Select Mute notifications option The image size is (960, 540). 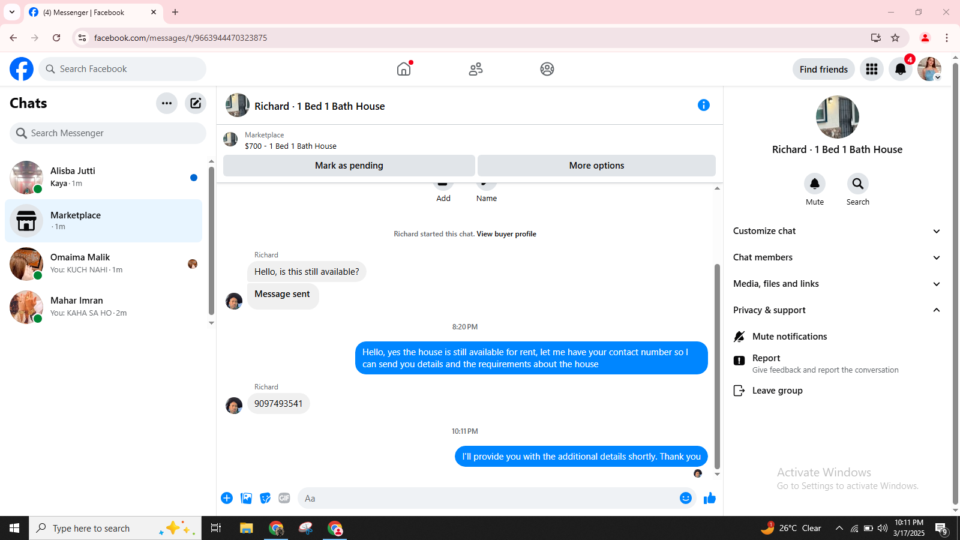click(x=837, y=337)
